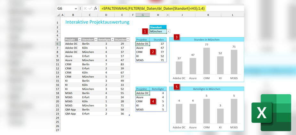Open the Beteiligte column filter dropdown

pos(112,39)
